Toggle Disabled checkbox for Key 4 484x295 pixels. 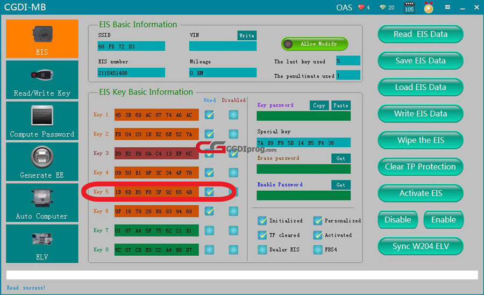[233, 172]
